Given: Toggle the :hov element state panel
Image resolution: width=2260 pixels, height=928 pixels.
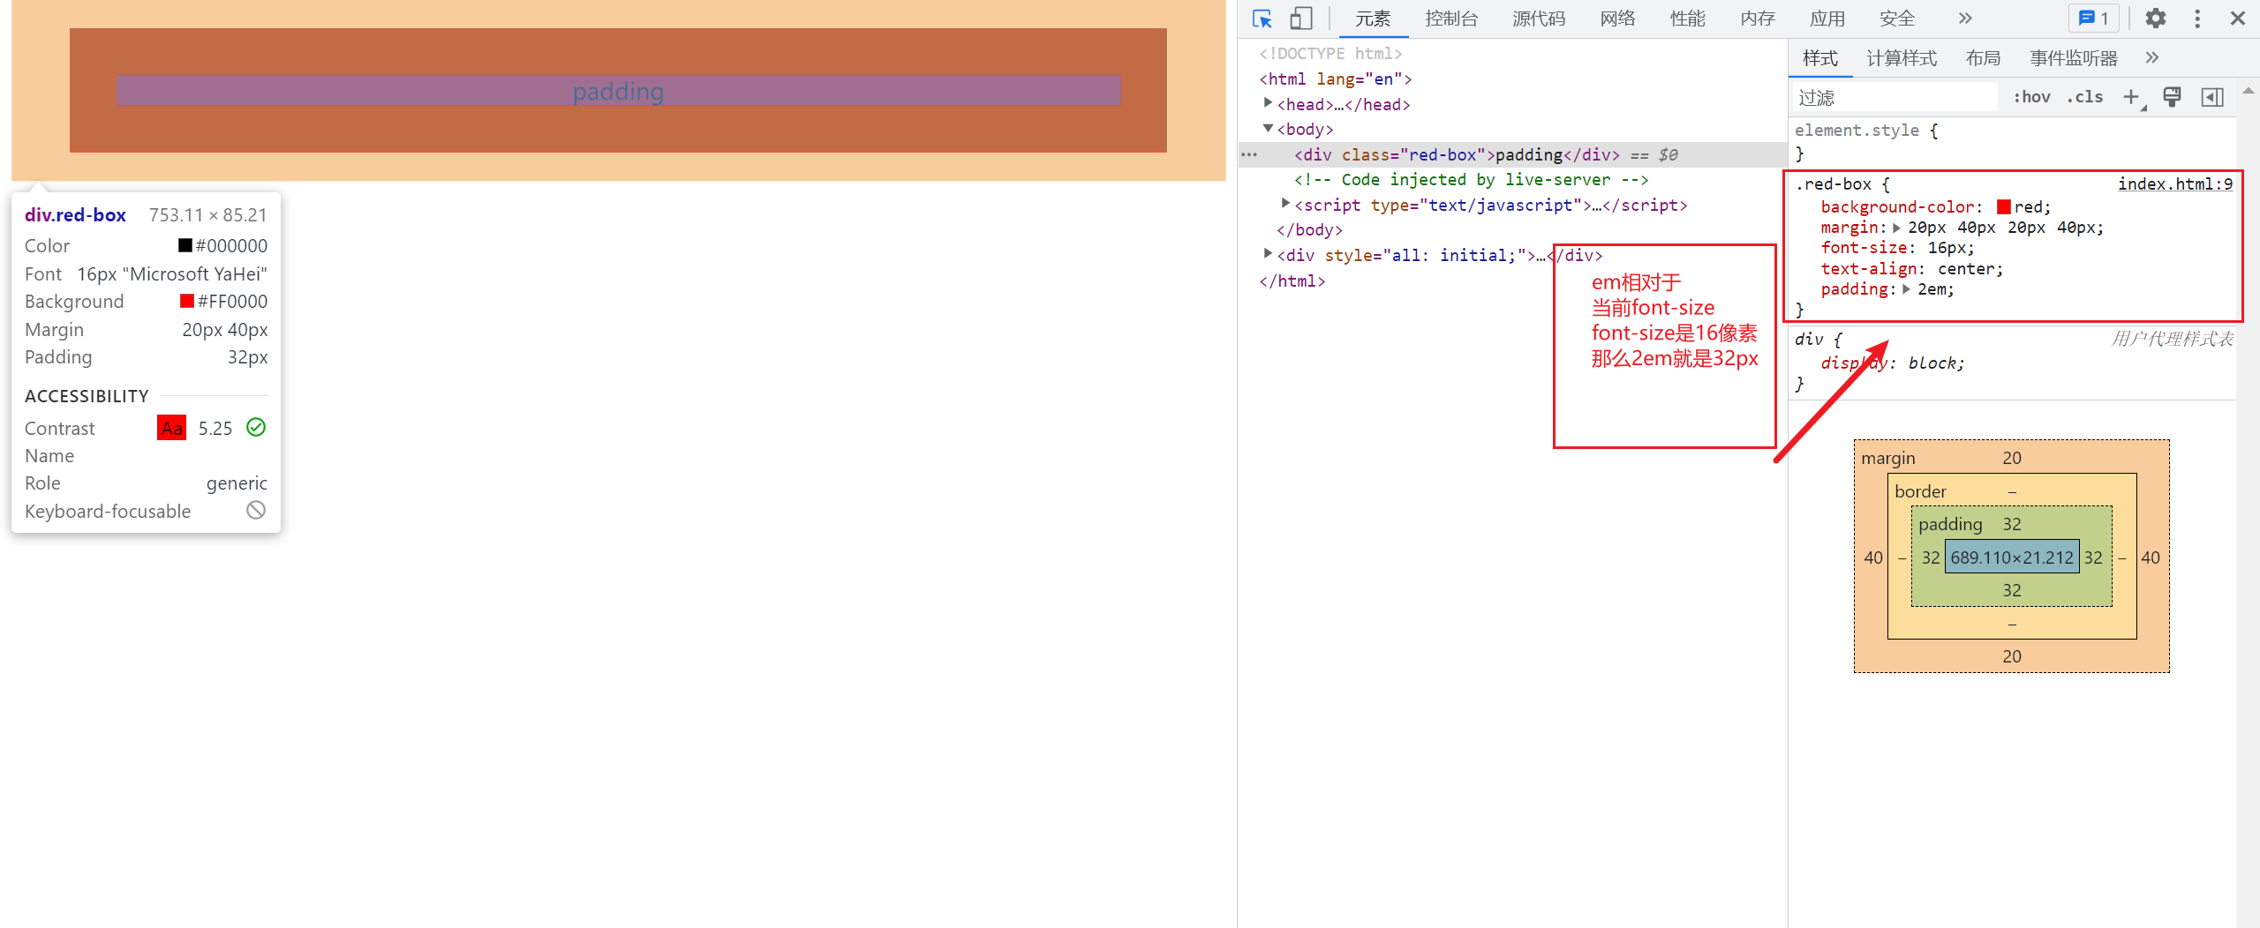Looking at the screenshot, I should 2030,97.
